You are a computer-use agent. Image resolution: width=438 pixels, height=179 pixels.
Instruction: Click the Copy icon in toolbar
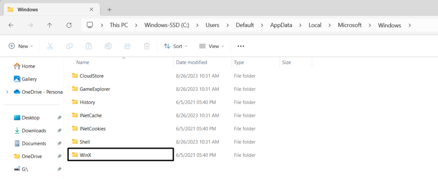click(70, 46)
